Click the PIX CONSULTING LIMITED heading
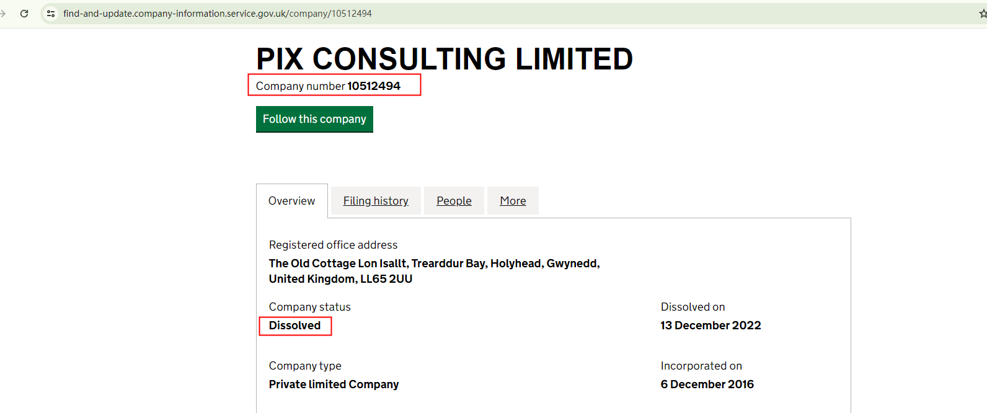The height and width of the screenshot is (413, 987). click(444, 60)
